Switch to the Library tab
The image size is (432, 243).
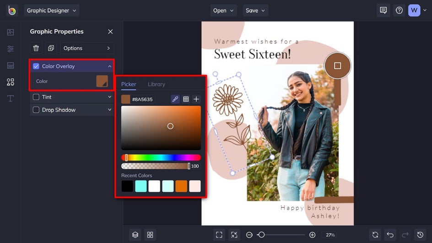(156, 84)
